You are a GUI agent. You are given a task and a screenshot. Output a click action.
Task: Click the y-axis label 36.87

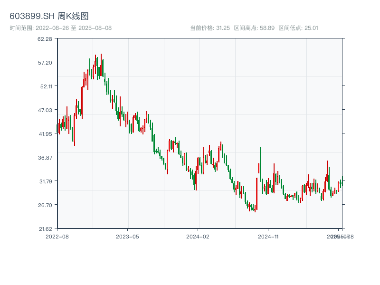(x=45, y=158)
